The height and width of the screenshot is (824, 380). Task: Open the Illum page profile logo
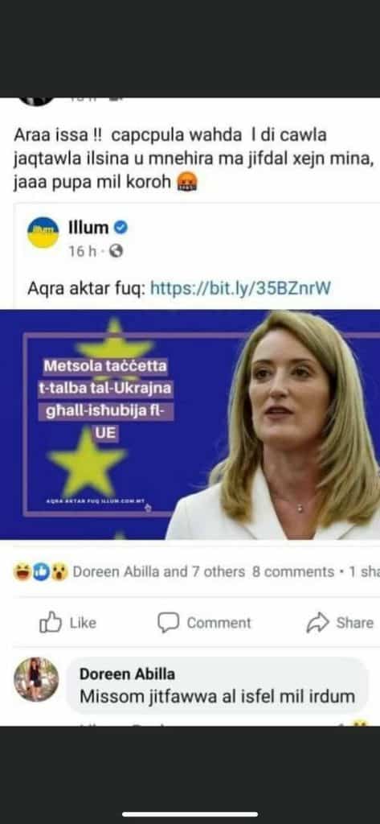click(43, 233)
